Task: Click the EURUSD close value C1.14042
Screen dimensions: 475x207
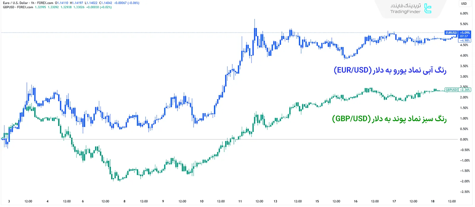Action: pos(106,3)
